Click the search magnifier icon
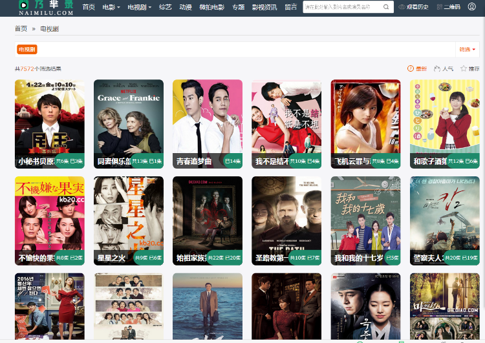This screenshot has height=343, width=485. (x=386, y=7)
